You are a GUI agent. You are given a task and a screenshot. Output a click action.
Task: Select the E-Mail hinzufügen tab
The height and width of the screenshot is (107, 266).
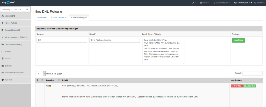tap(79, 18)
